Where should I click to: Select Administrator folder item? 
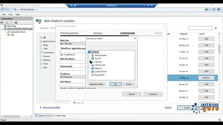point(101,55)
